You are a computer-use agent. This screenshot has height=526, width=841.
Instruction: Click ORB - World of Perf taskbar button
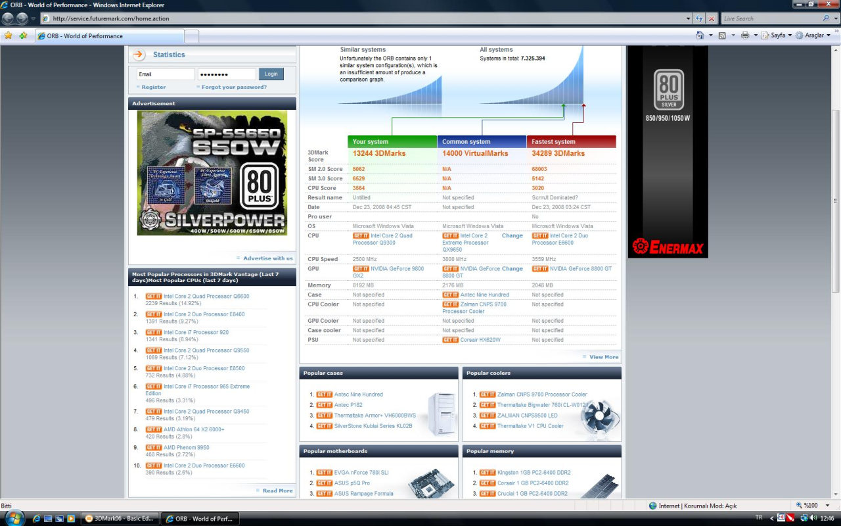point(200,518)
